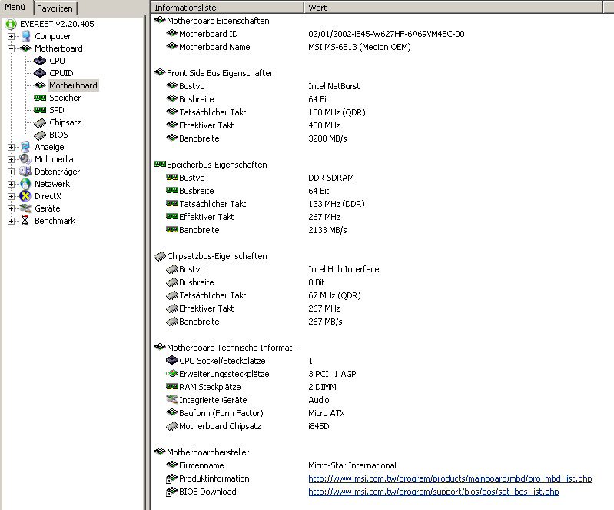Click the value 100 MHz (QDR)
The height and width of the screenshot is (510, 614).
(x=337, y=112)
